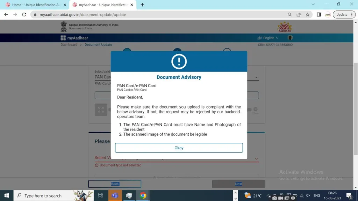Bookmark this page with the star icon

[x=308, y=15]
